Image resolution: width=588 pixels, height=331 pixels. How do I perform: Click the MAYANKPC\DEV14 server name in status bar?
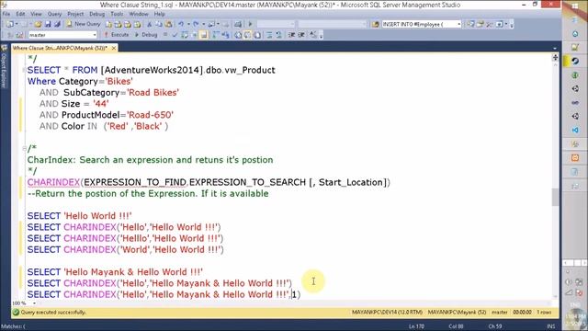pyautogui.click(x=387, y=313)
